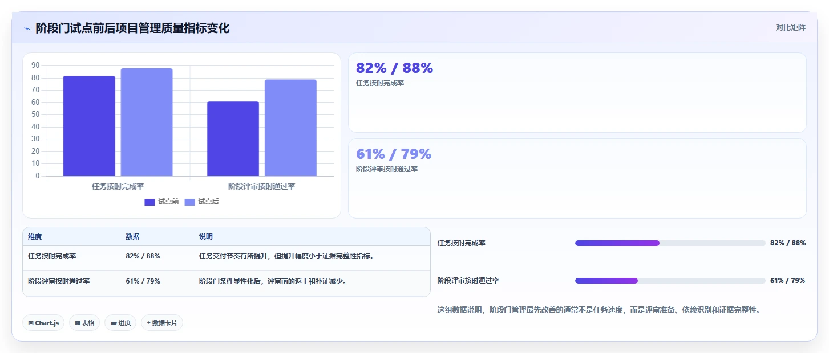Click the 任务按时完成率 progress bar

coord(670,243)
